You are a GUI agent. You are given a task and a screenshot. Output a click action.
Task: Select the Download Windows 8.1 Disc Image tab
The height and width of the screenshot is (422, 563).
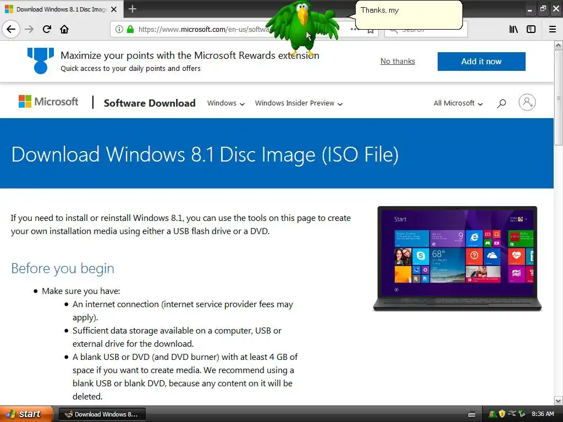[x=62, y=9]
